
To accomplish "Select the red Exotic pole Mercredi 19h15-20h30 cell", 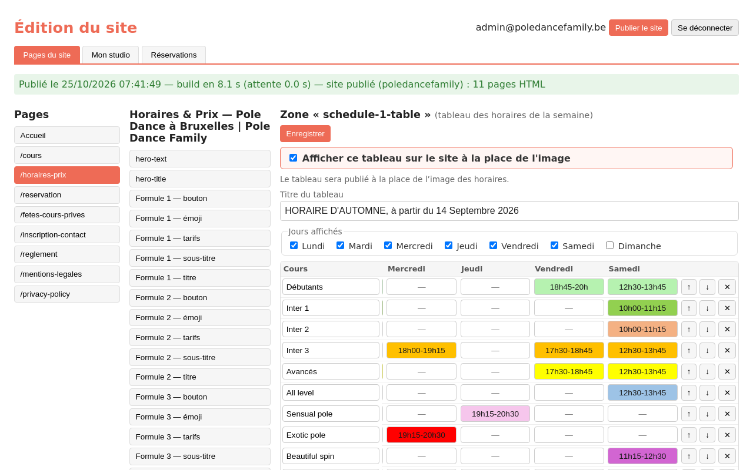I will click(421, 435).
